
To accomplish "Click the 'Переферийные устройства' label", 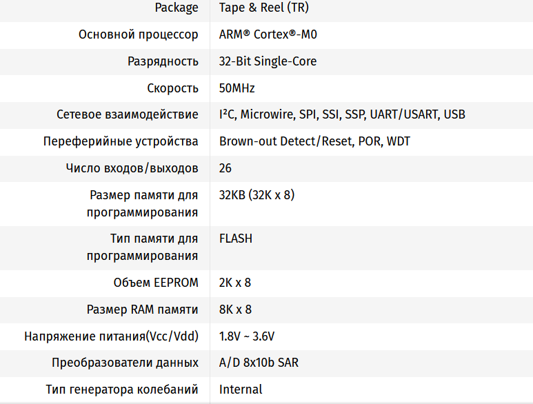I will pos(121,141).
